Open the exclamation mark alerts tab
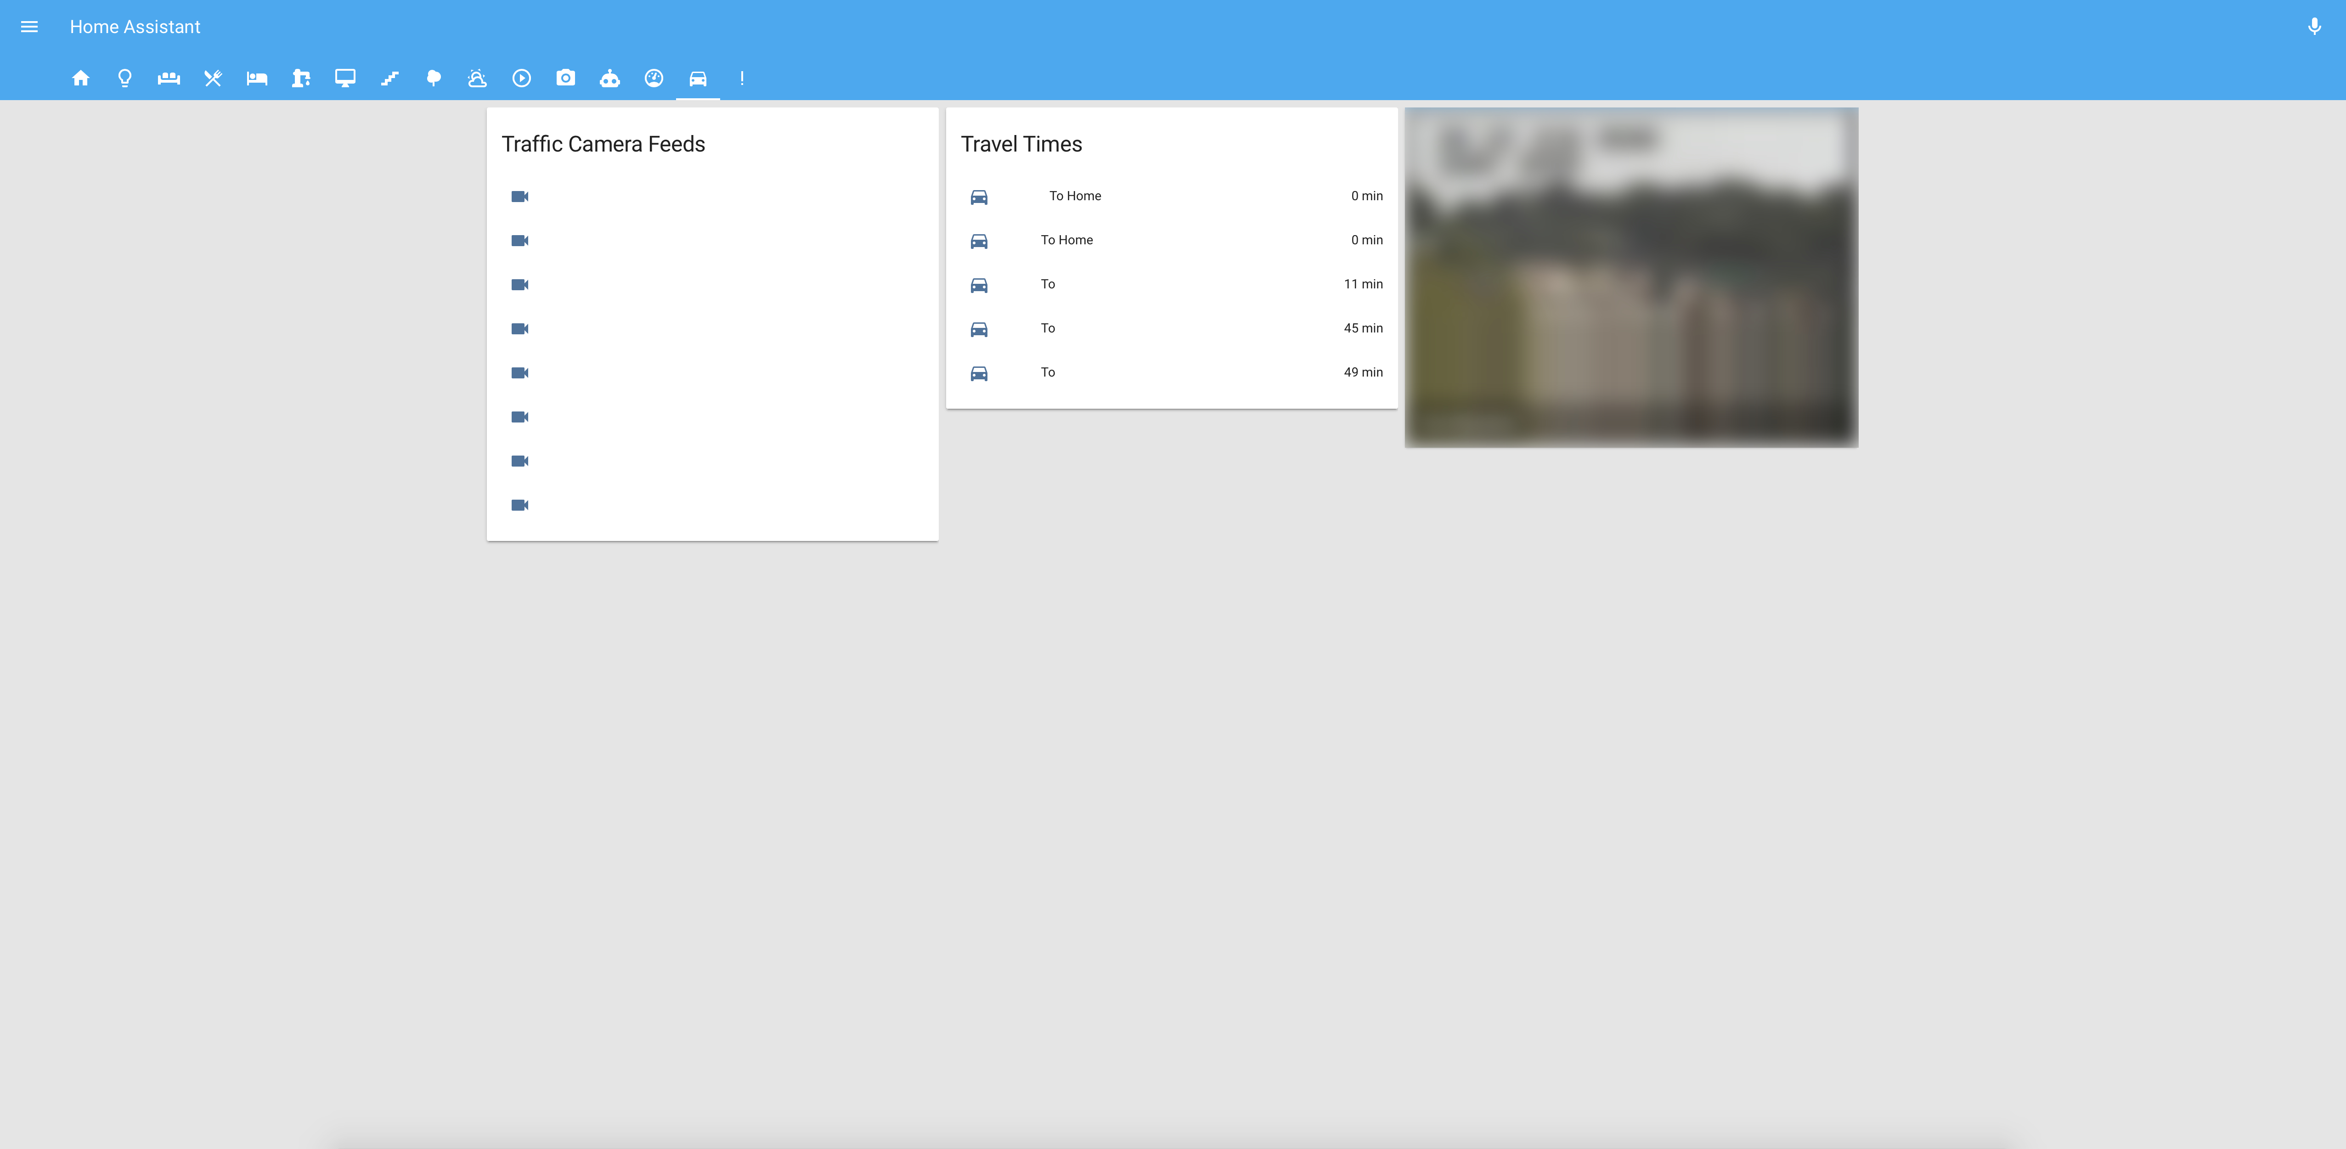This screenshot has height=1149, width=2346. click(742, 79)
